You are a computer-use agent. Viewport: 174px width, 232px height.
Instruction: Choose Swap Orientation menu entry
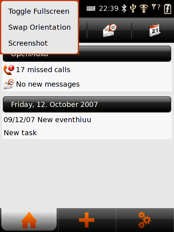(40, 28)
